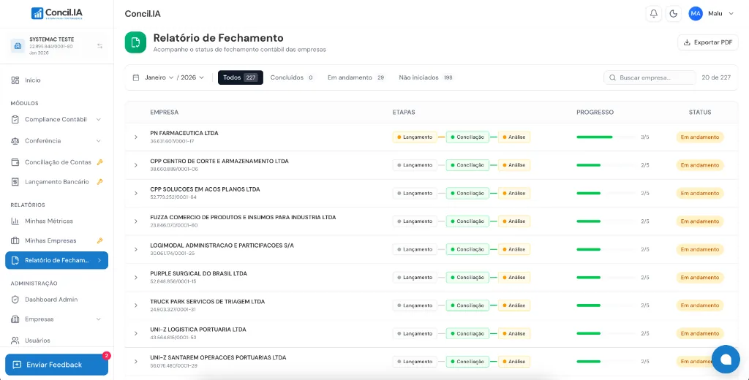Image resolution: width=749 pixels, height=380 pixels.
Task: Click key icon beside Lançamento Bancário
Action: 99,182
